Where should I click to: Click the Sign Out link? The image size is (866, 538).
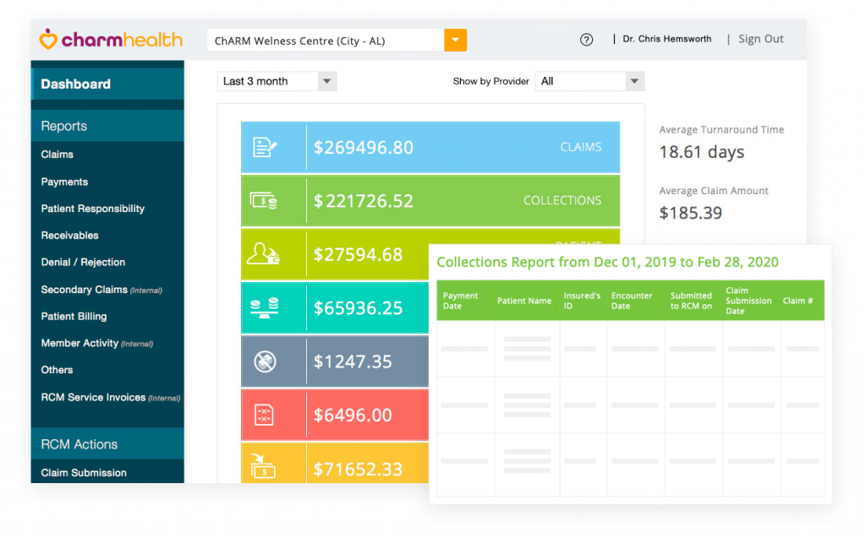click(761, 39)
